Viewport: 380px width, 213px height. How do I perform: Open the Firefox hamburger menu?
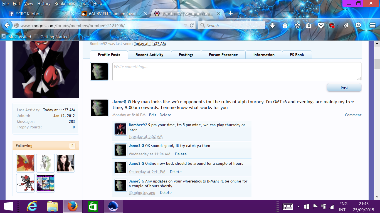(372, 25)
